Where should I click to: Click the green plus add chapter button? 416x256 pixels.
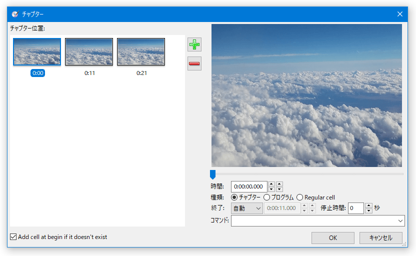194,44
